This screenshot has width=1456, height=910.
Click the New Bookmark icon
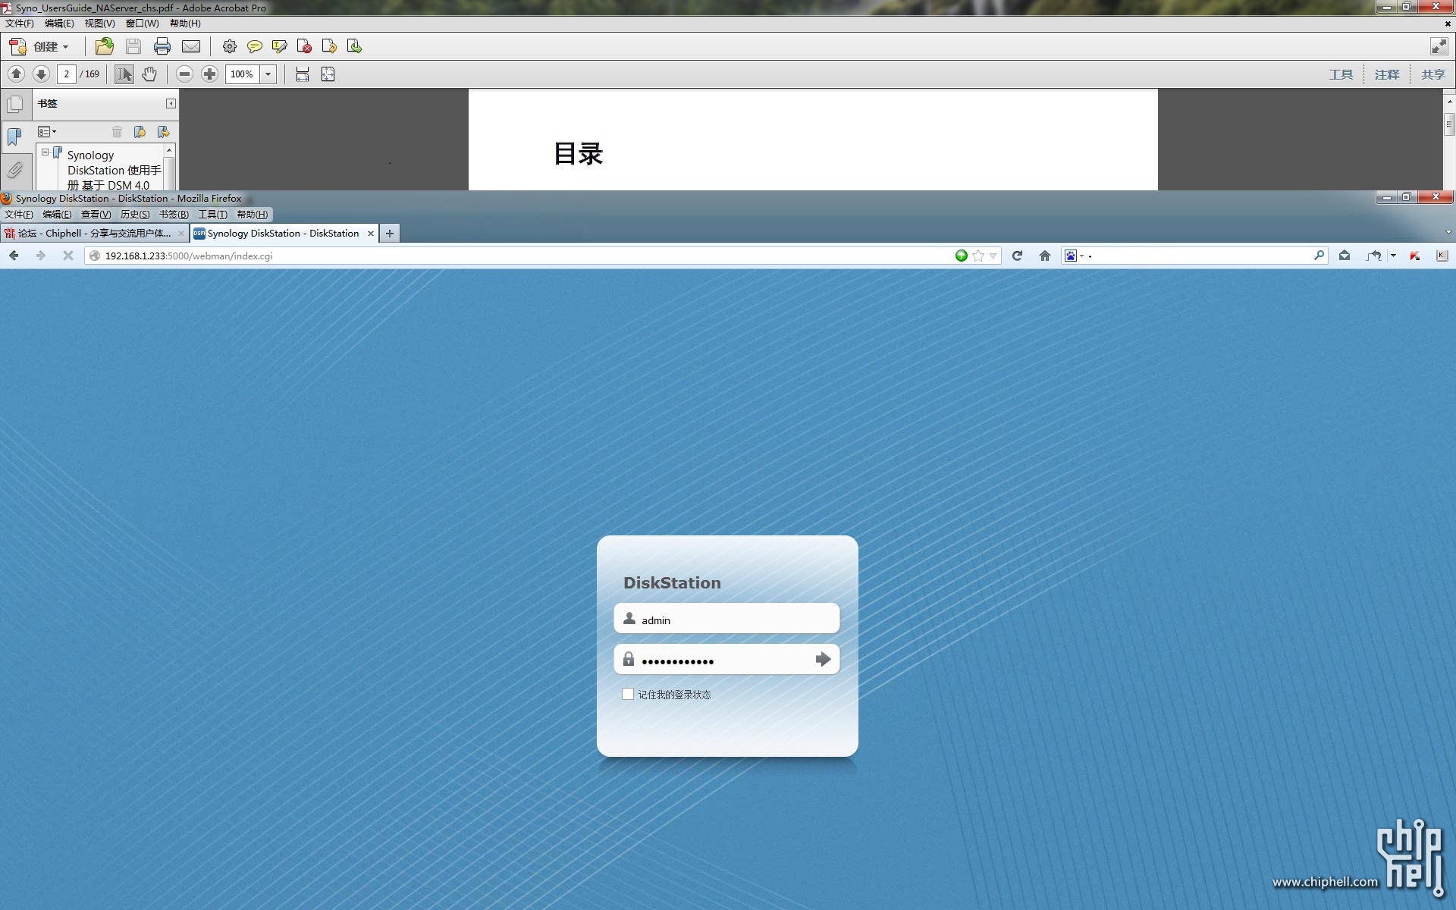pyautogui.click(x=140, y=132)
